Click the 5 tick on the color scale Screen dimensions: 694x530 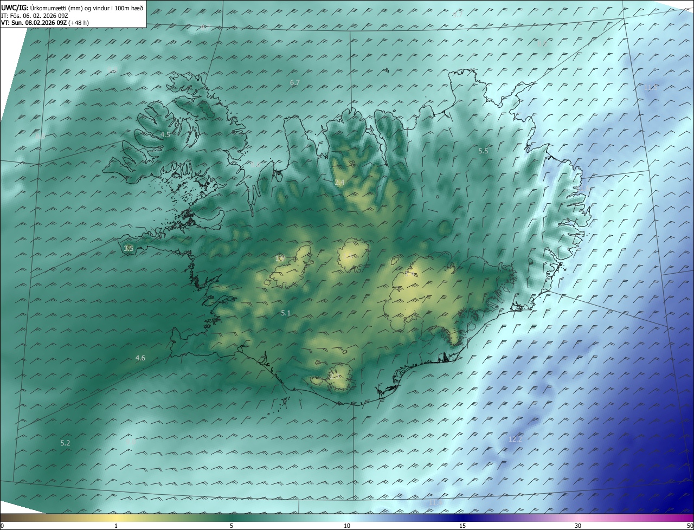[x=232, y=526]
